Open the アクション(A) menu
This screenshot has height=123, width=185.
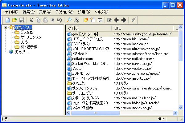64,12
